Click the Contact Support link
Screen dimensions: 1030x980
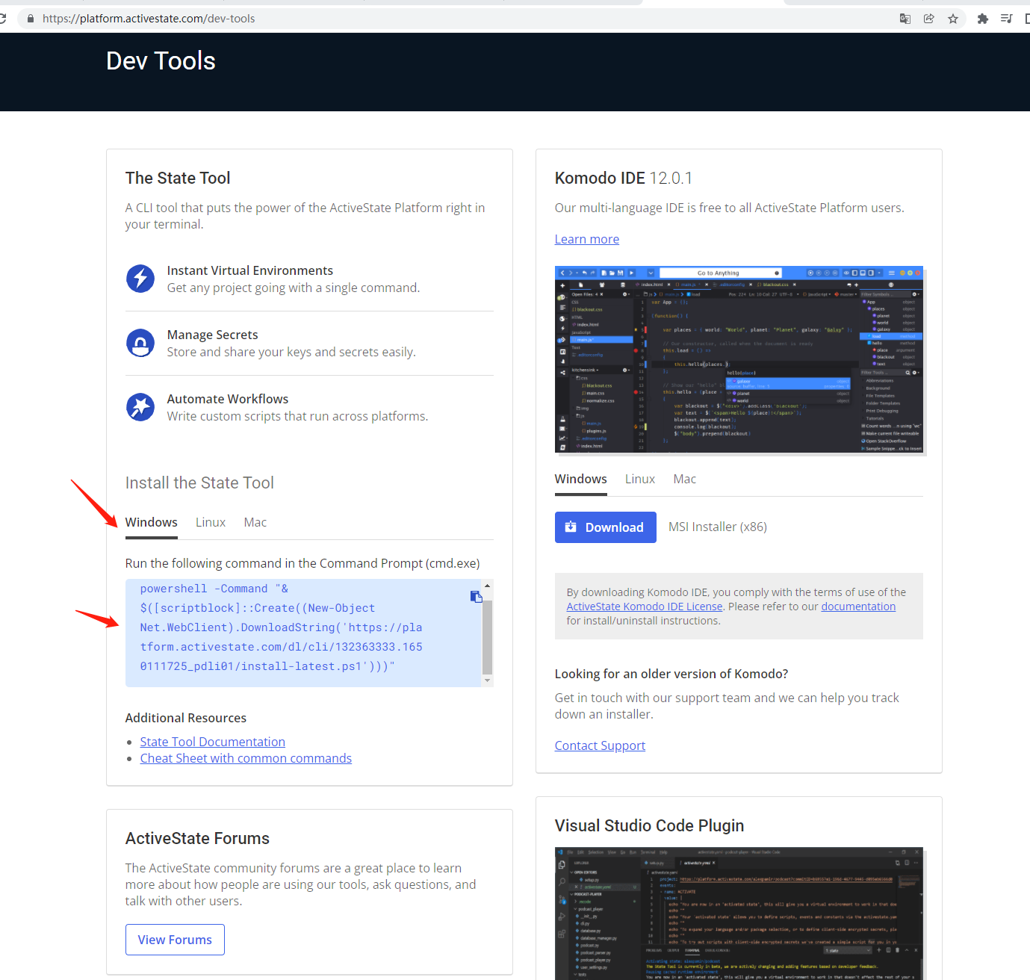pos(600,745)
